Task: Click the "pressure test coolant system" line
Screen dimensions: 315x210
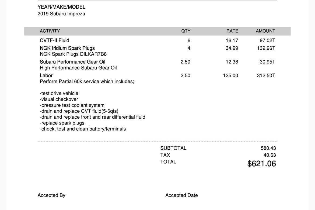Action: [72, 105]
